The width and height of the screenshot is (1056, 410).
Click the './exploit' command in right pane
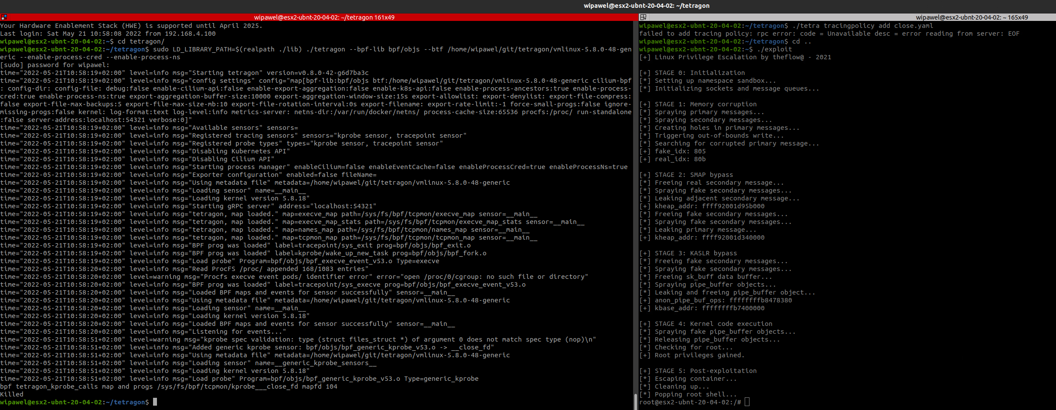click(x=774, y=49)
